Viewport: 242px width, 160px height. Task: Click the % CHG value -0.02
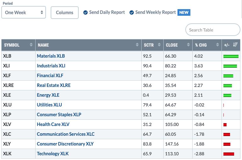pos(199,105)
